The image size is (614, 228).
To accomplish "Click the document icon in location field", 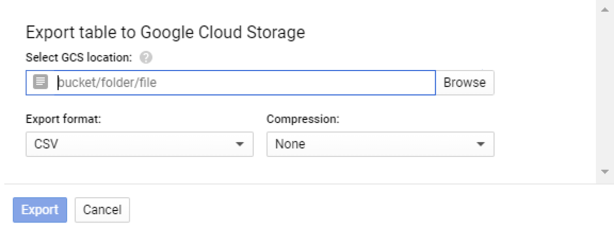I will pos(40,82).
